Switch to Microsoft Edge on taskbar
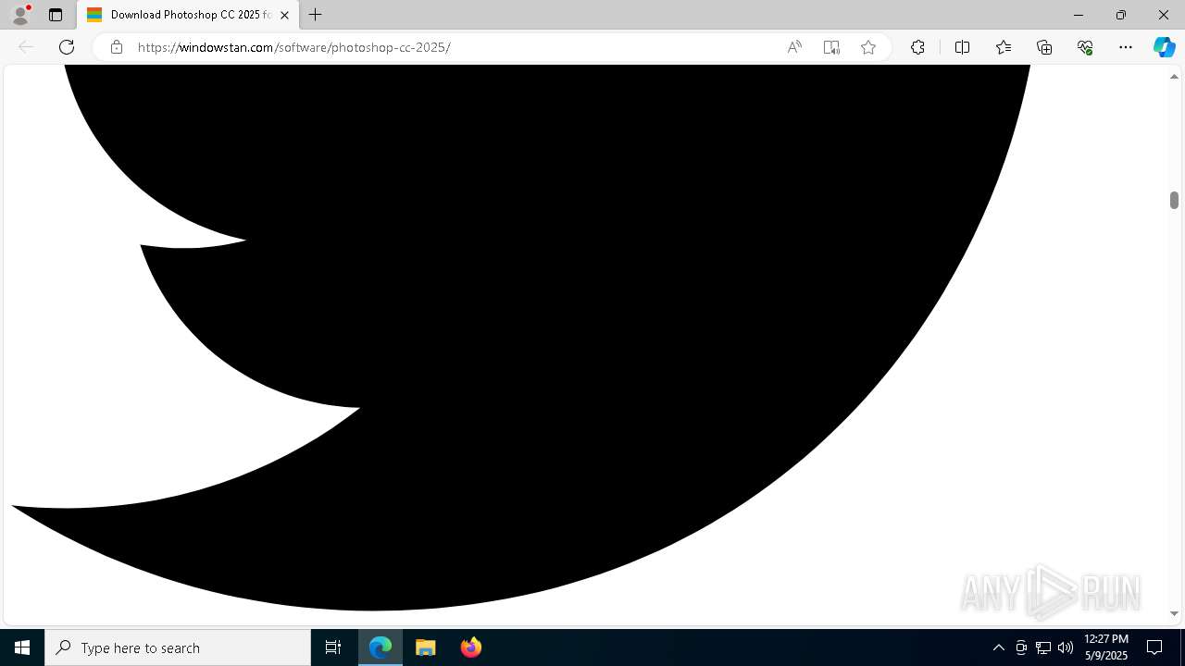 380,647
